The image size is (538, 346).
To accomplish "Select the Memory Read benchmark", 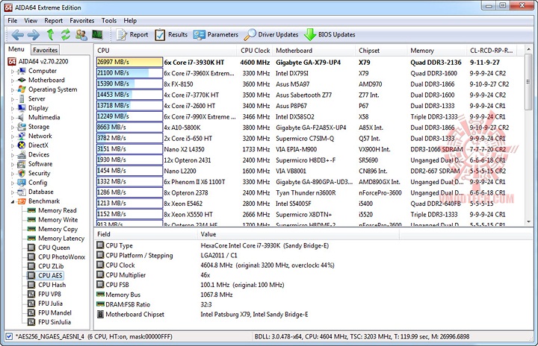I will click(x=58, y=210).
